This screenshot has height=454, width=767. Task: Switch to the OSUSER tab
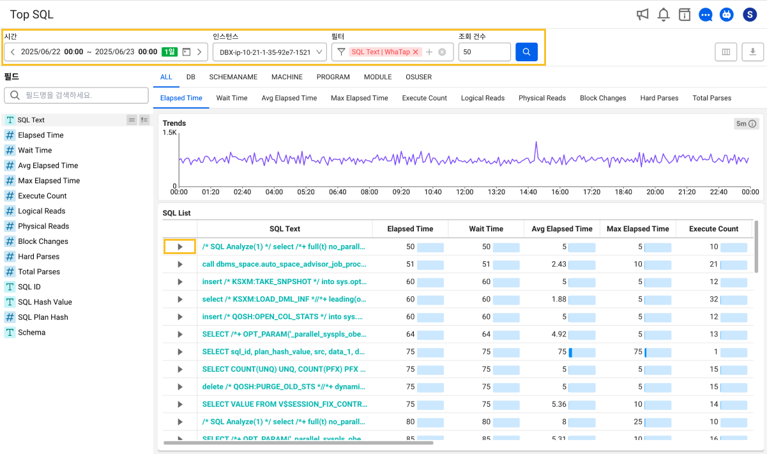(x=418, y=77)
